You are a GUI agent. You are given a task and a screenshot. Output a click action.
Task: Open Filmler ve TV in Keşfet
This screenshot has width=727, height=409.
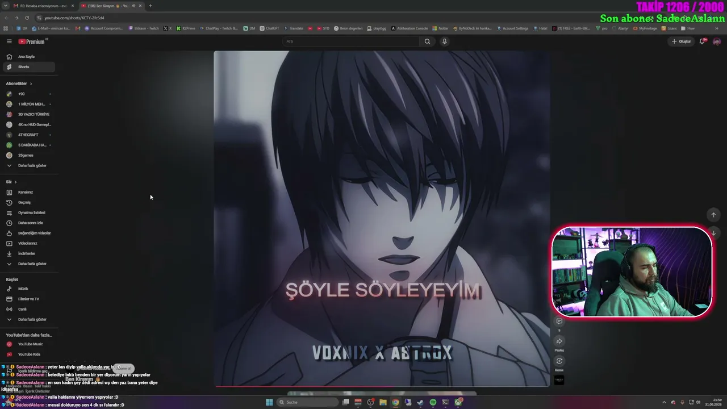pos(29,299)
